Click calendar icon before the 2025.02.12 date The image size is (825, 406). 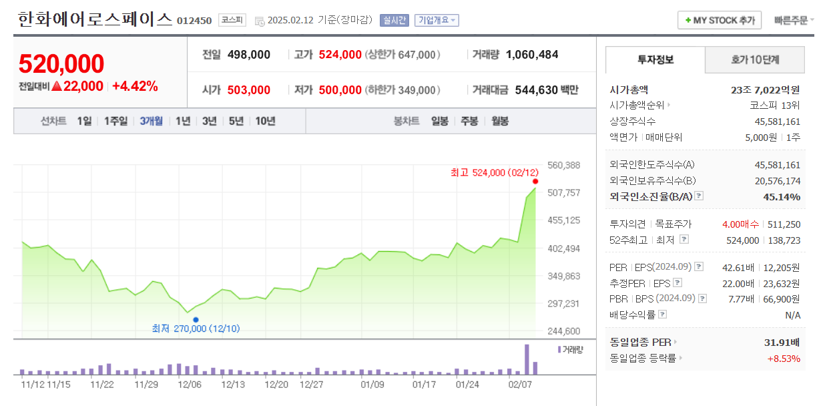pyautogui.click(x=260, y=21)
